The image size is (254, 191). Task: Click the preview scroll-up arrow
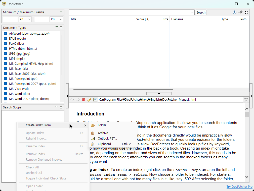[x=247, y=109]
